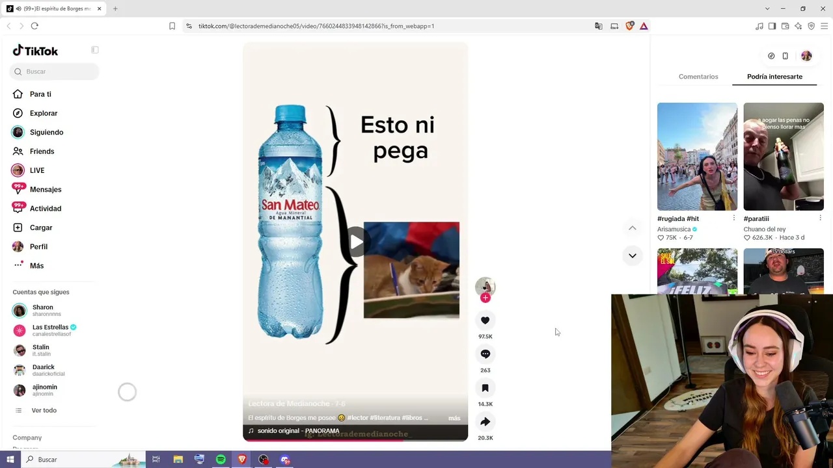Screen dimensions: 833x468
Task: Open the browser hamburger menu
Action: (825, 26)
